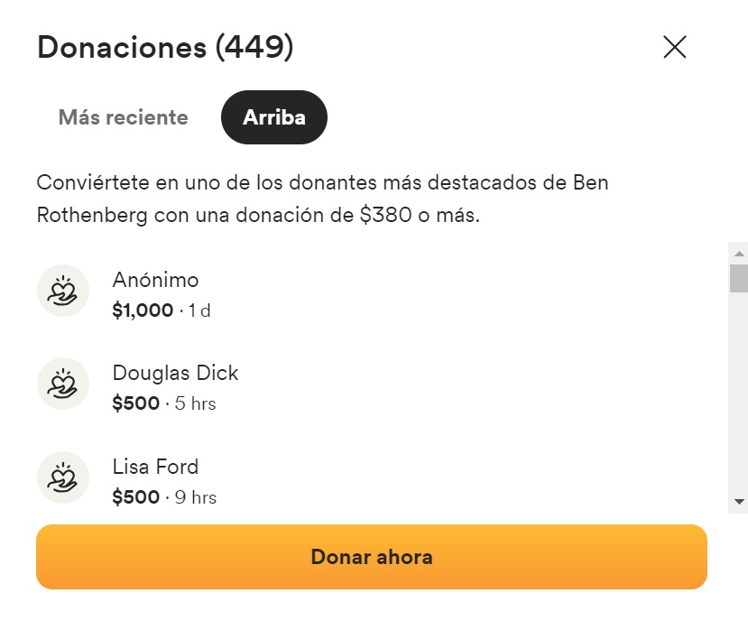Viewport: 748px width, 630px height.
Task: Click the $1,000 donation amount
Action: pos(143,311)
